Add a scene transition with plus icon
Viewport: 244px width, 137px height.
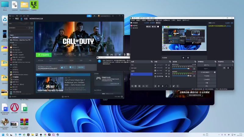pyautogui.click(x=224, y=68)
